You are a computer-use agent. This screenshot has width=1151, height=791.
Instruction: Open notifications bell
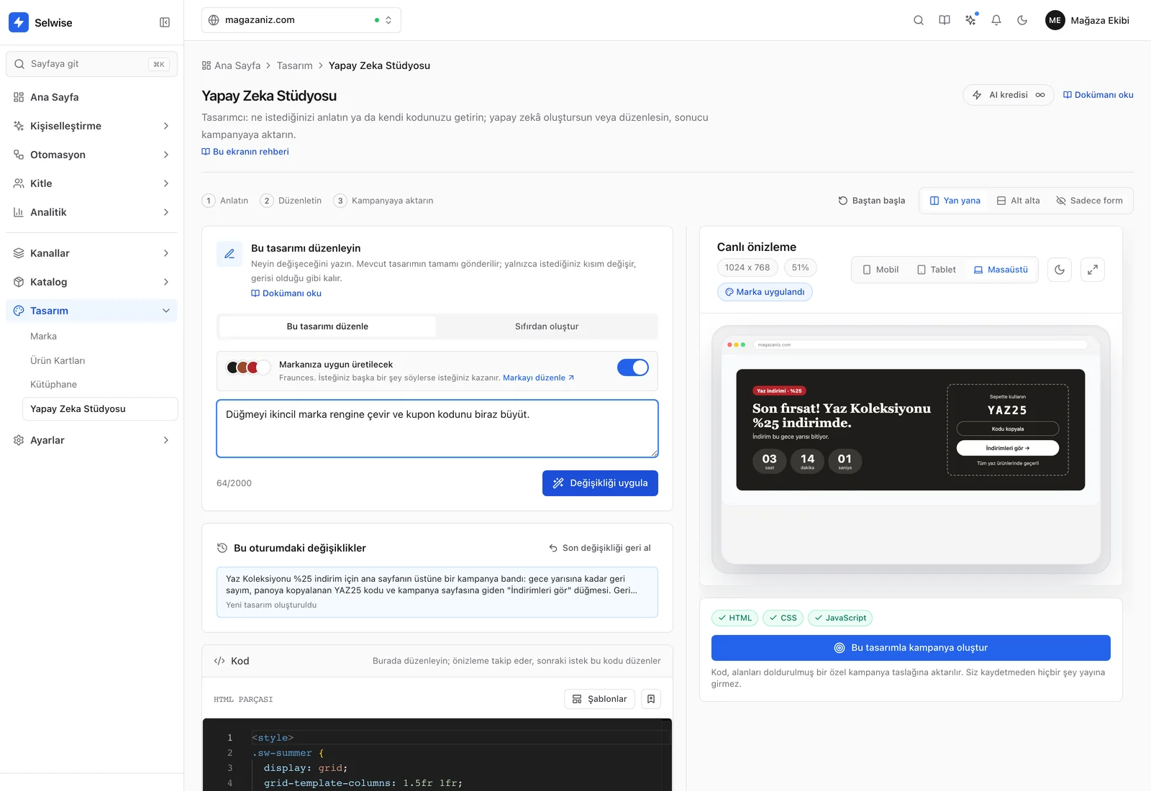point(996,20)
